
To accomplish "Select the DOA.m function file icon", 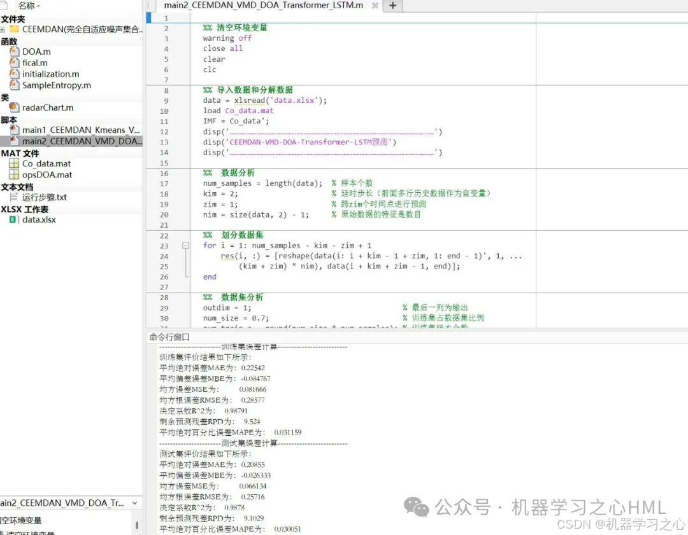I will tap(15, 52).
